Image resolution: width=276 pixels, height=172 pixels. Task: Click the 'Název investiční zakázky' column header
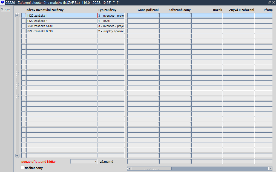45,10
